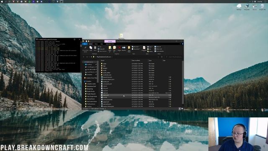Select the run.bat file
The image size is (268, 151).
pyautogui.click(x=105, y=97)
